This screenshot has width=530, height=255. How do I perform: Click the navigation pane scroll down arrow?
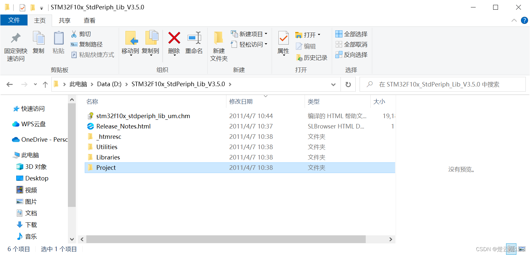pos(72,239)
